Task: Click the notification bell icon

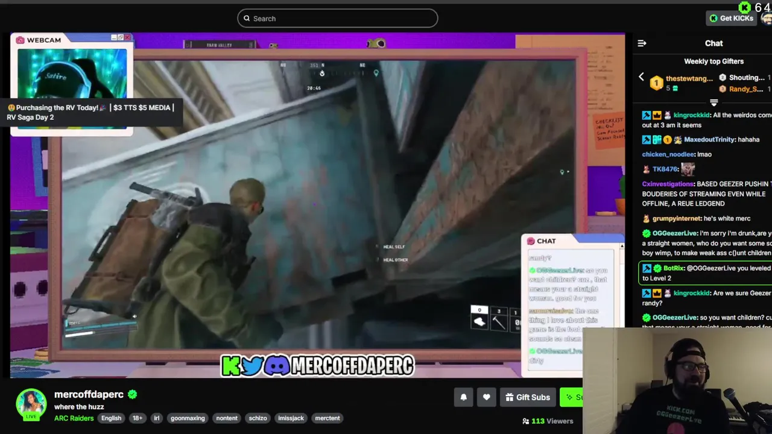Action: point(463,397)
